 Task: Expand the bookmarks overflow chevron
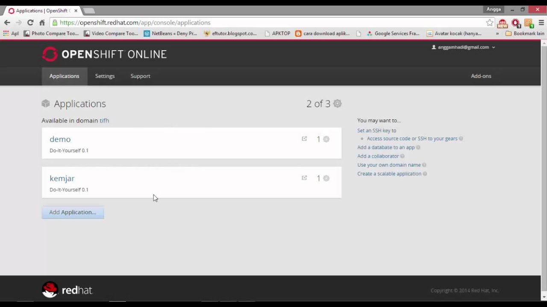click(497, 33)
